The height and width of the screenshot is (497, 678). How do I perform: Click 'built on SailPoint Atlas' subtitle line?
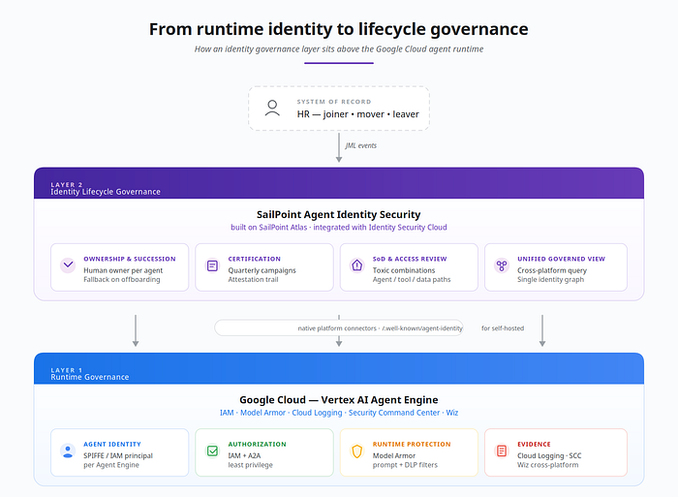point(339,227)
